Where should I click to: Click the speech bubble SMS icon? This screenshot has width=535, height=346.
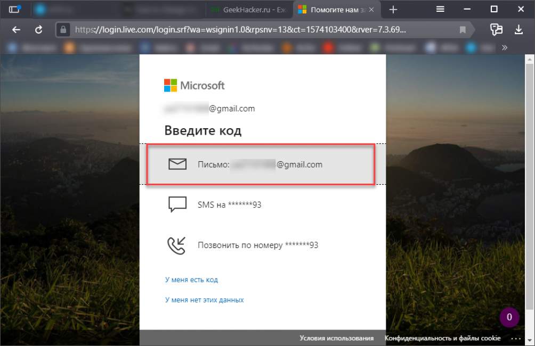(177, 204)
